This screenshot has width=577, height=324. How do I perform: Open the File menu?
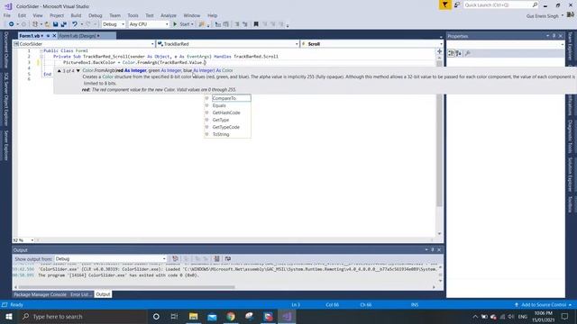7,15
